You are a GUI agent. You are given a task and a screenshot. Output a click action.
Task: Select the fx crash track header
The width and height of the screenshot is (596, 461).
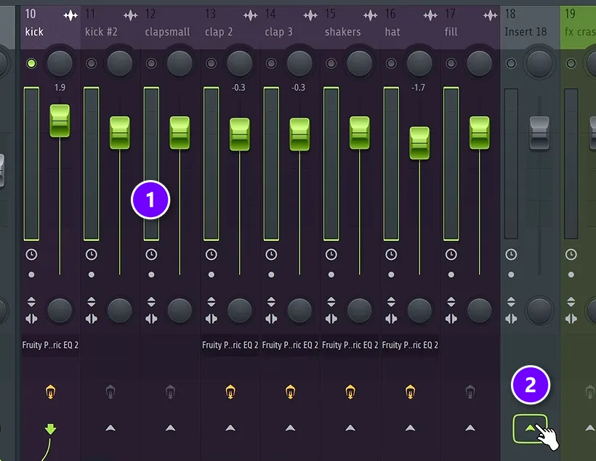[x=578, y=28]
